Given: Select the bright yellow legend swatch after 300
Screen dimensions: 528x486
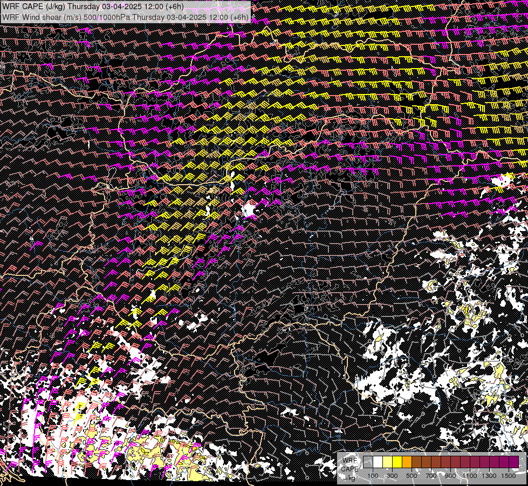Looking at the screenshot, I should [397, 462].
